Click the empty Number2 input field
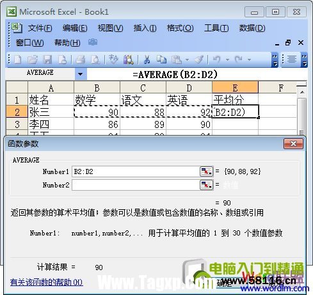Screen dimensions: 313x295 coord(136,185)
